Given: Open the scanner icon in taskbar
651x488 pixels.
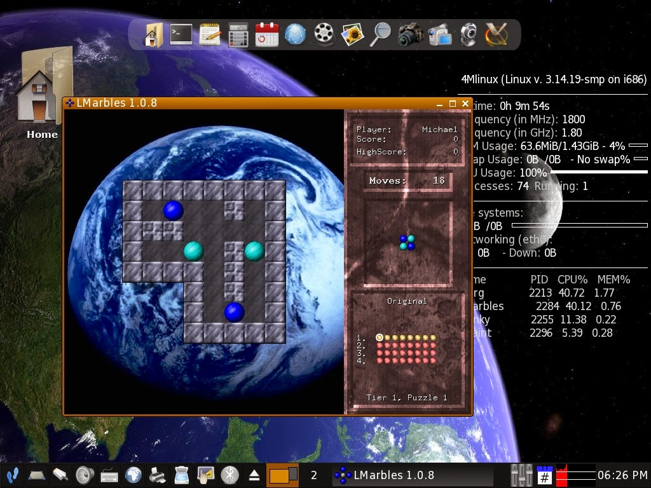Looking at the screenshot, I should tap(181, 475).
